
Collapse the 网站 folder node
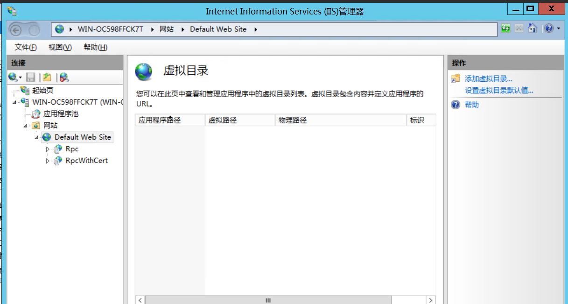26,126
